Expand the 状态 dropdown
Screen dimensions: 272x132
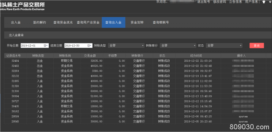point(224,45)
